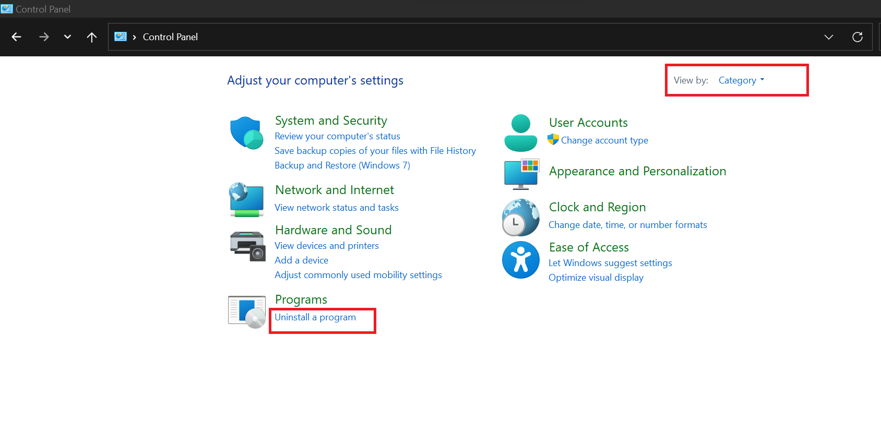Select Change date, time, or number formats
This screenshot has height=432, width=881.
pos(628,225)
